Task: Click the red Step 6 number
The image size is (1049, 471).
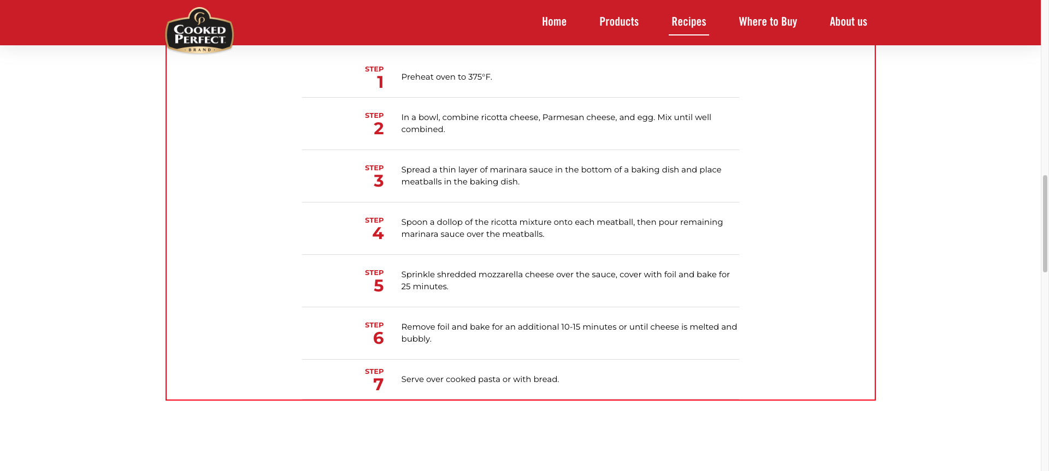Action: coord(379,338)
